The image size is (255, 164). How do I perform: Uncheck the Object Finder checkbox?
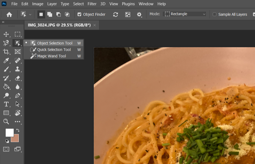pos(79,15)
